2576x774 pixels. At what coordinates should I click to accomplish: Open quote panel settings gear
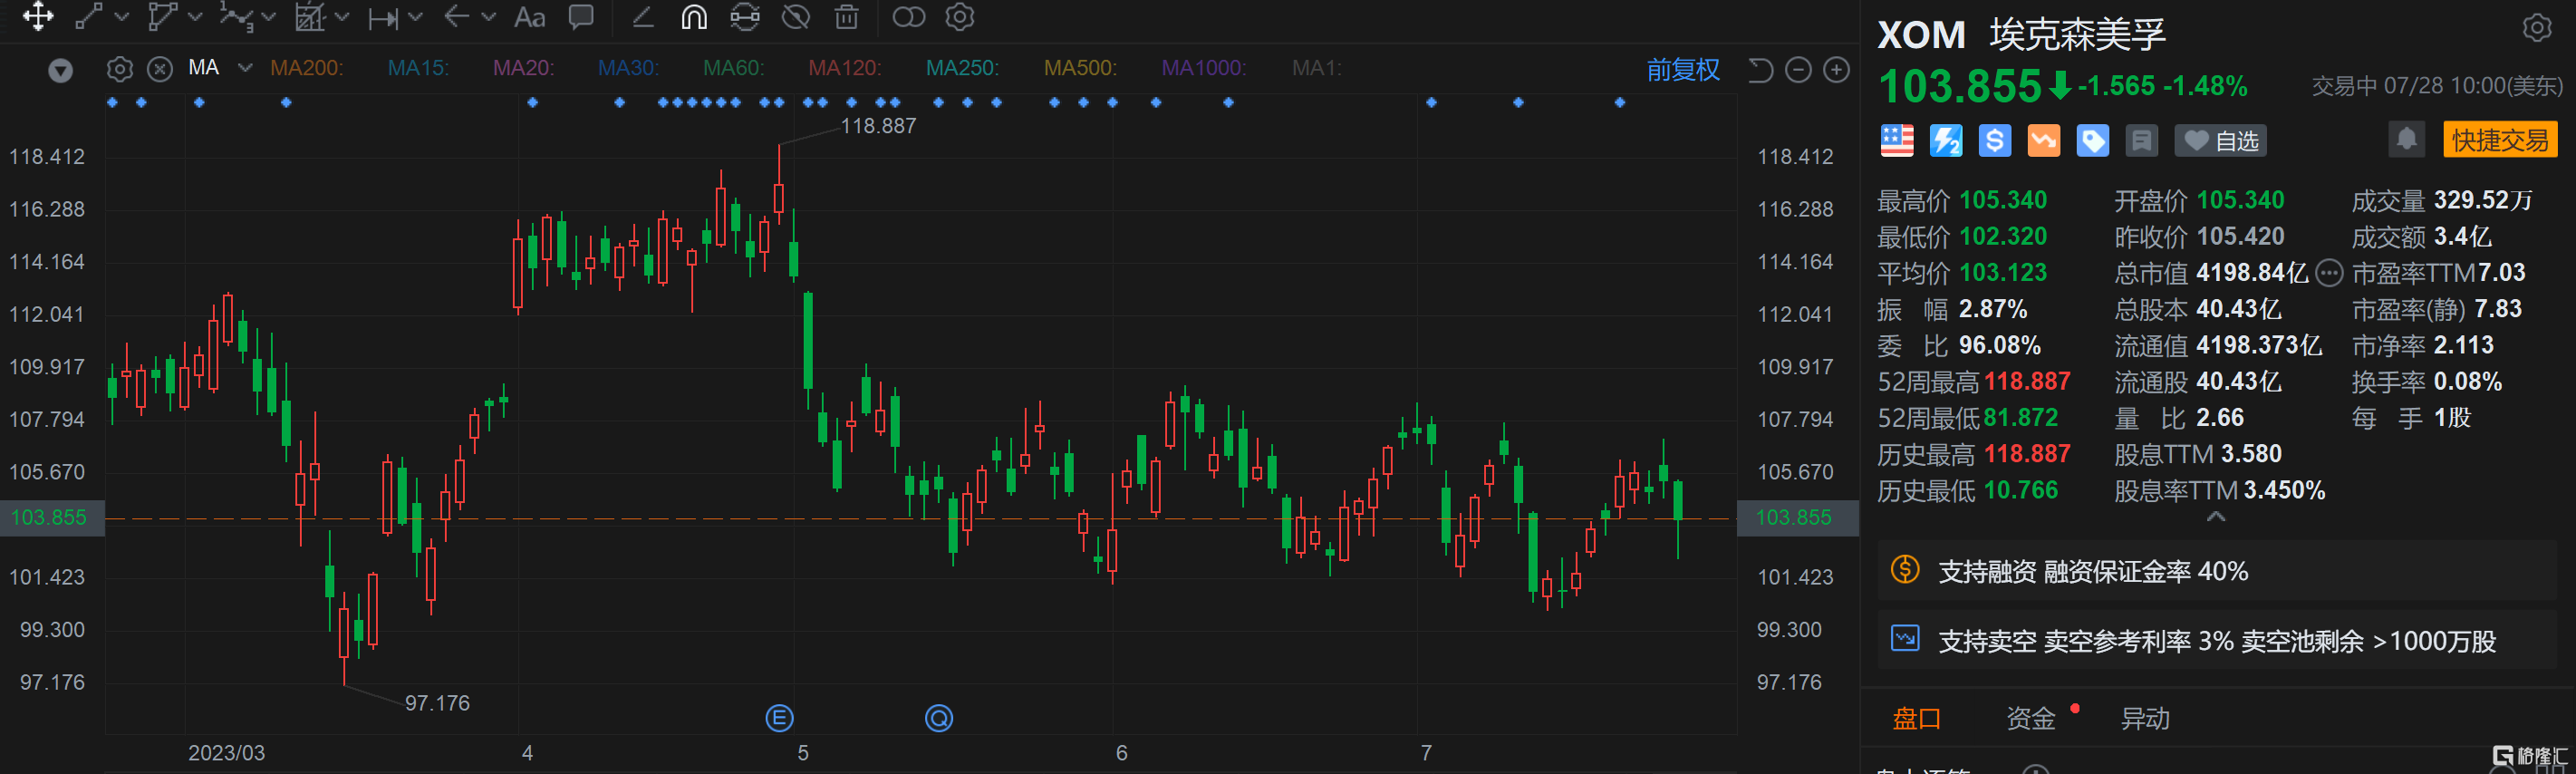point(2536,28)
